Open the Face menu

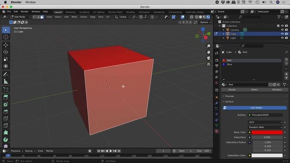coord(101,17)
